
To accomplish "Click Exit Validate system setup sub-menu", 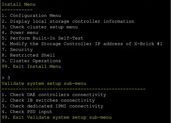I will 57,117.
